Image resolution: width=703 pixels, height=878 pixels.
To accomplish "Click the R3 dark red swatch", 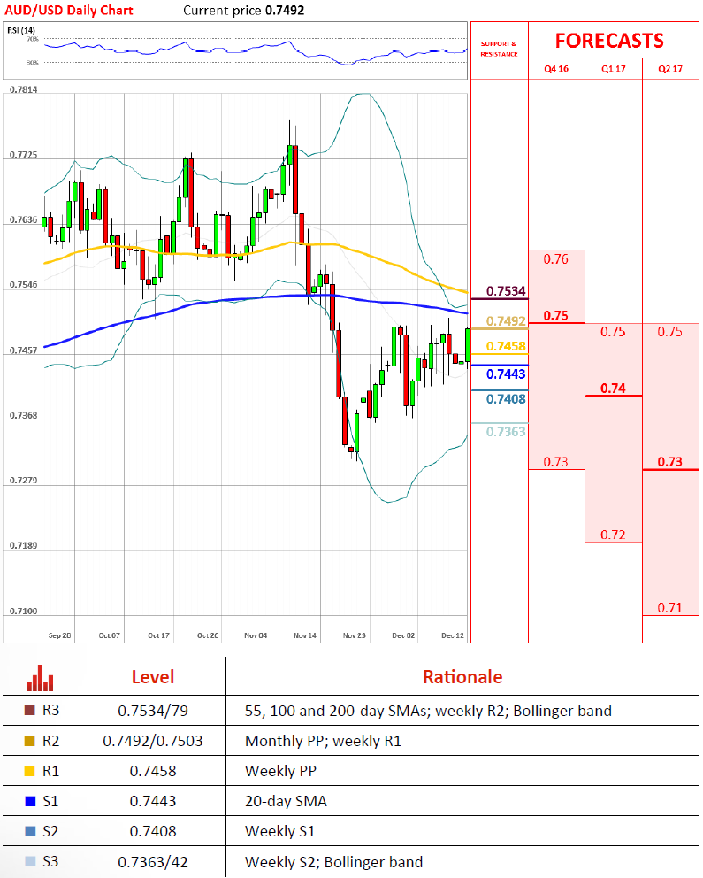I will coord(30,711).
